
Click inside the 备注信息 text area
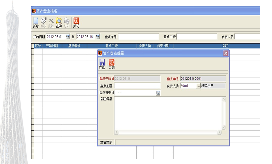coord(168,113)
